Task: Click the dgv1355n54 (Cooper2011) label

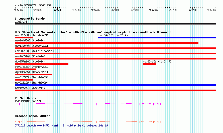Action: tap(32, 46)
